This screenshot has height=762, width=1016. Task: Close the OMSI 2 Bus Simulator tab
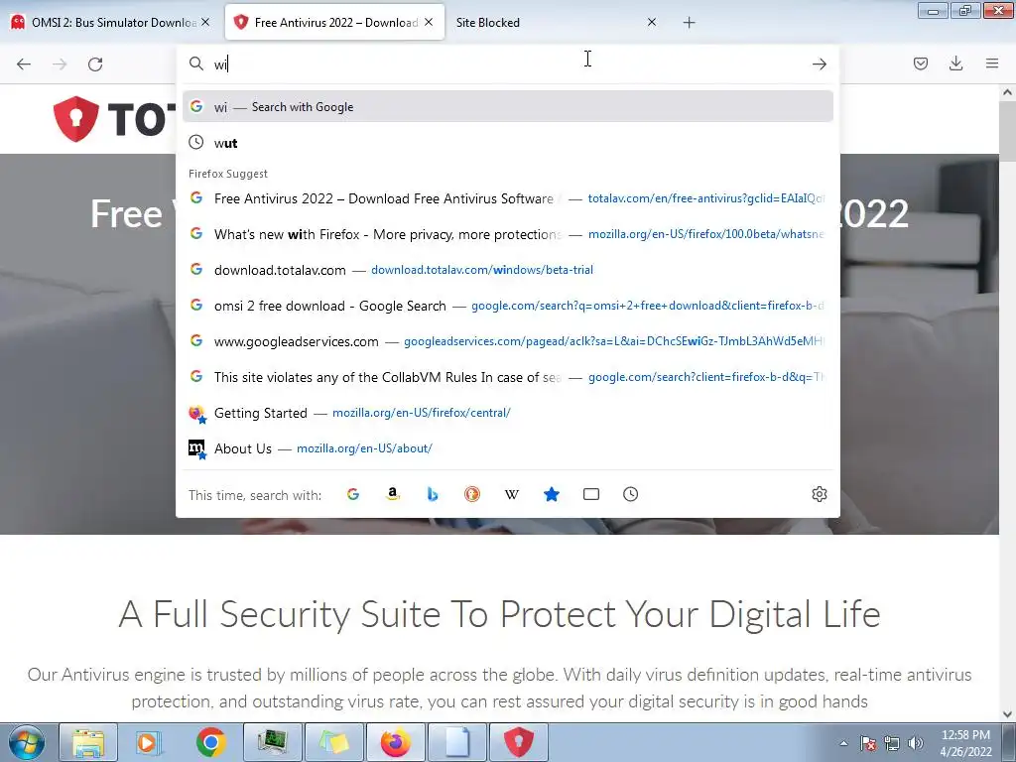pyautogui.click(x=205, y=22)
